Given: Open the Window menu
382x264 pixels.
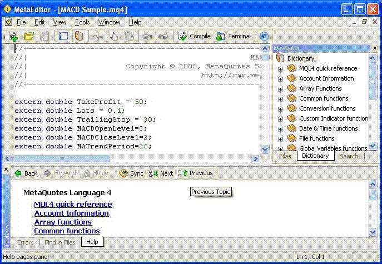Looking at the screenshot, I should pos(109,22).
